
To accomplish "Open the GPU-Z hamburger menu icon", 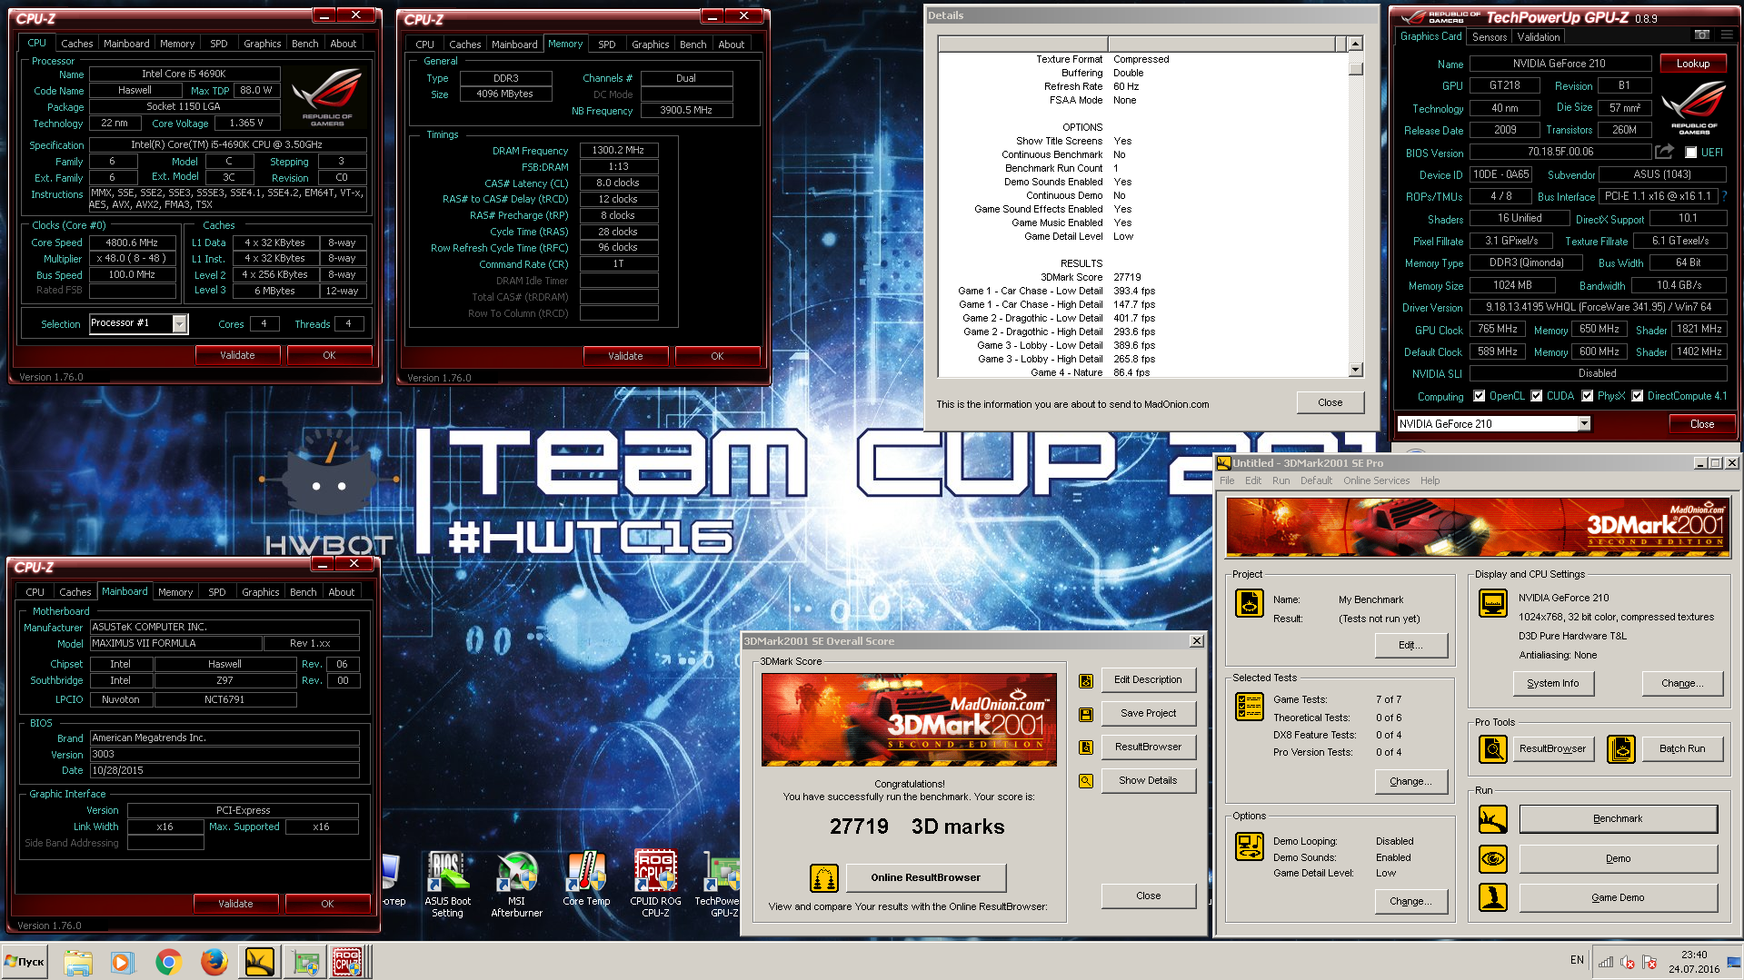I will point(1725,35).
